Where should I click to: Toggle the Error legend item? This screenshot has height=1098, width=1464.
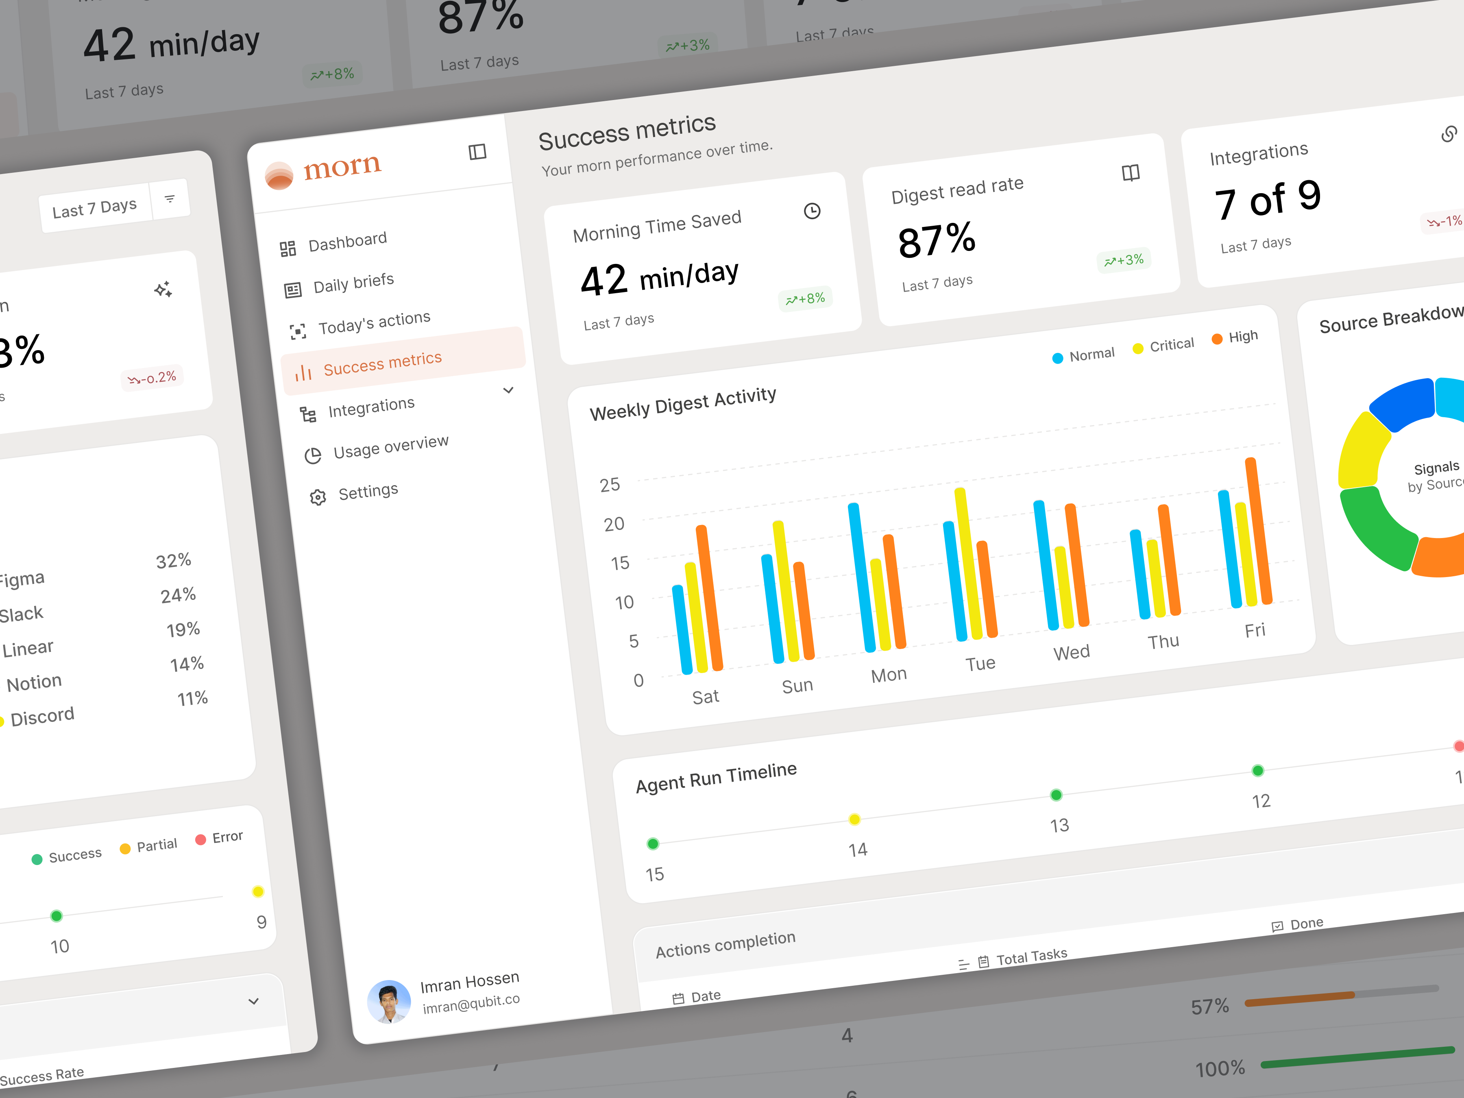pyautogui.click(x=220, y=838)
